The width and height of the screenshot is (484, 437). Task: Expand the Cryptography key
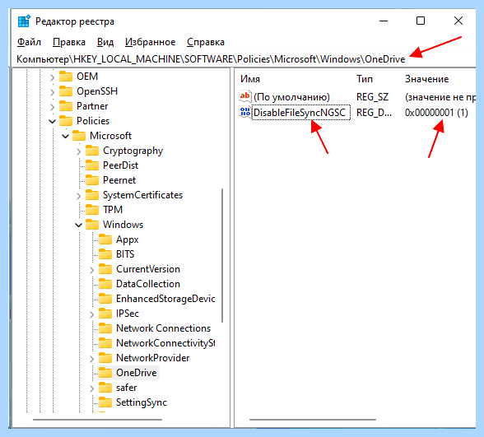(79, 151)
